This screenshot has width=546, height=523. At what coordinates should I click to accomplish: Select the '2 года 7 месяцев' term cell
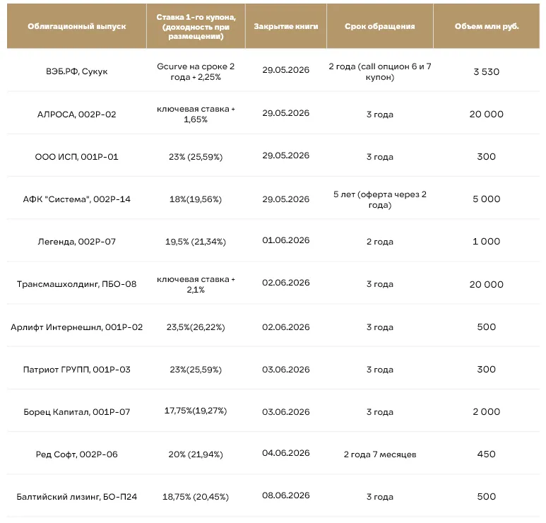pyautogui.click(x=380, y=454)
